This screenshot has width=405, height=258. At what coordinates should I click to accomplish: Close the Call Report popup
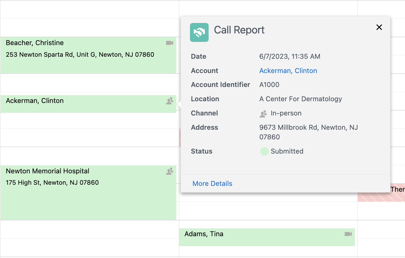379,27
